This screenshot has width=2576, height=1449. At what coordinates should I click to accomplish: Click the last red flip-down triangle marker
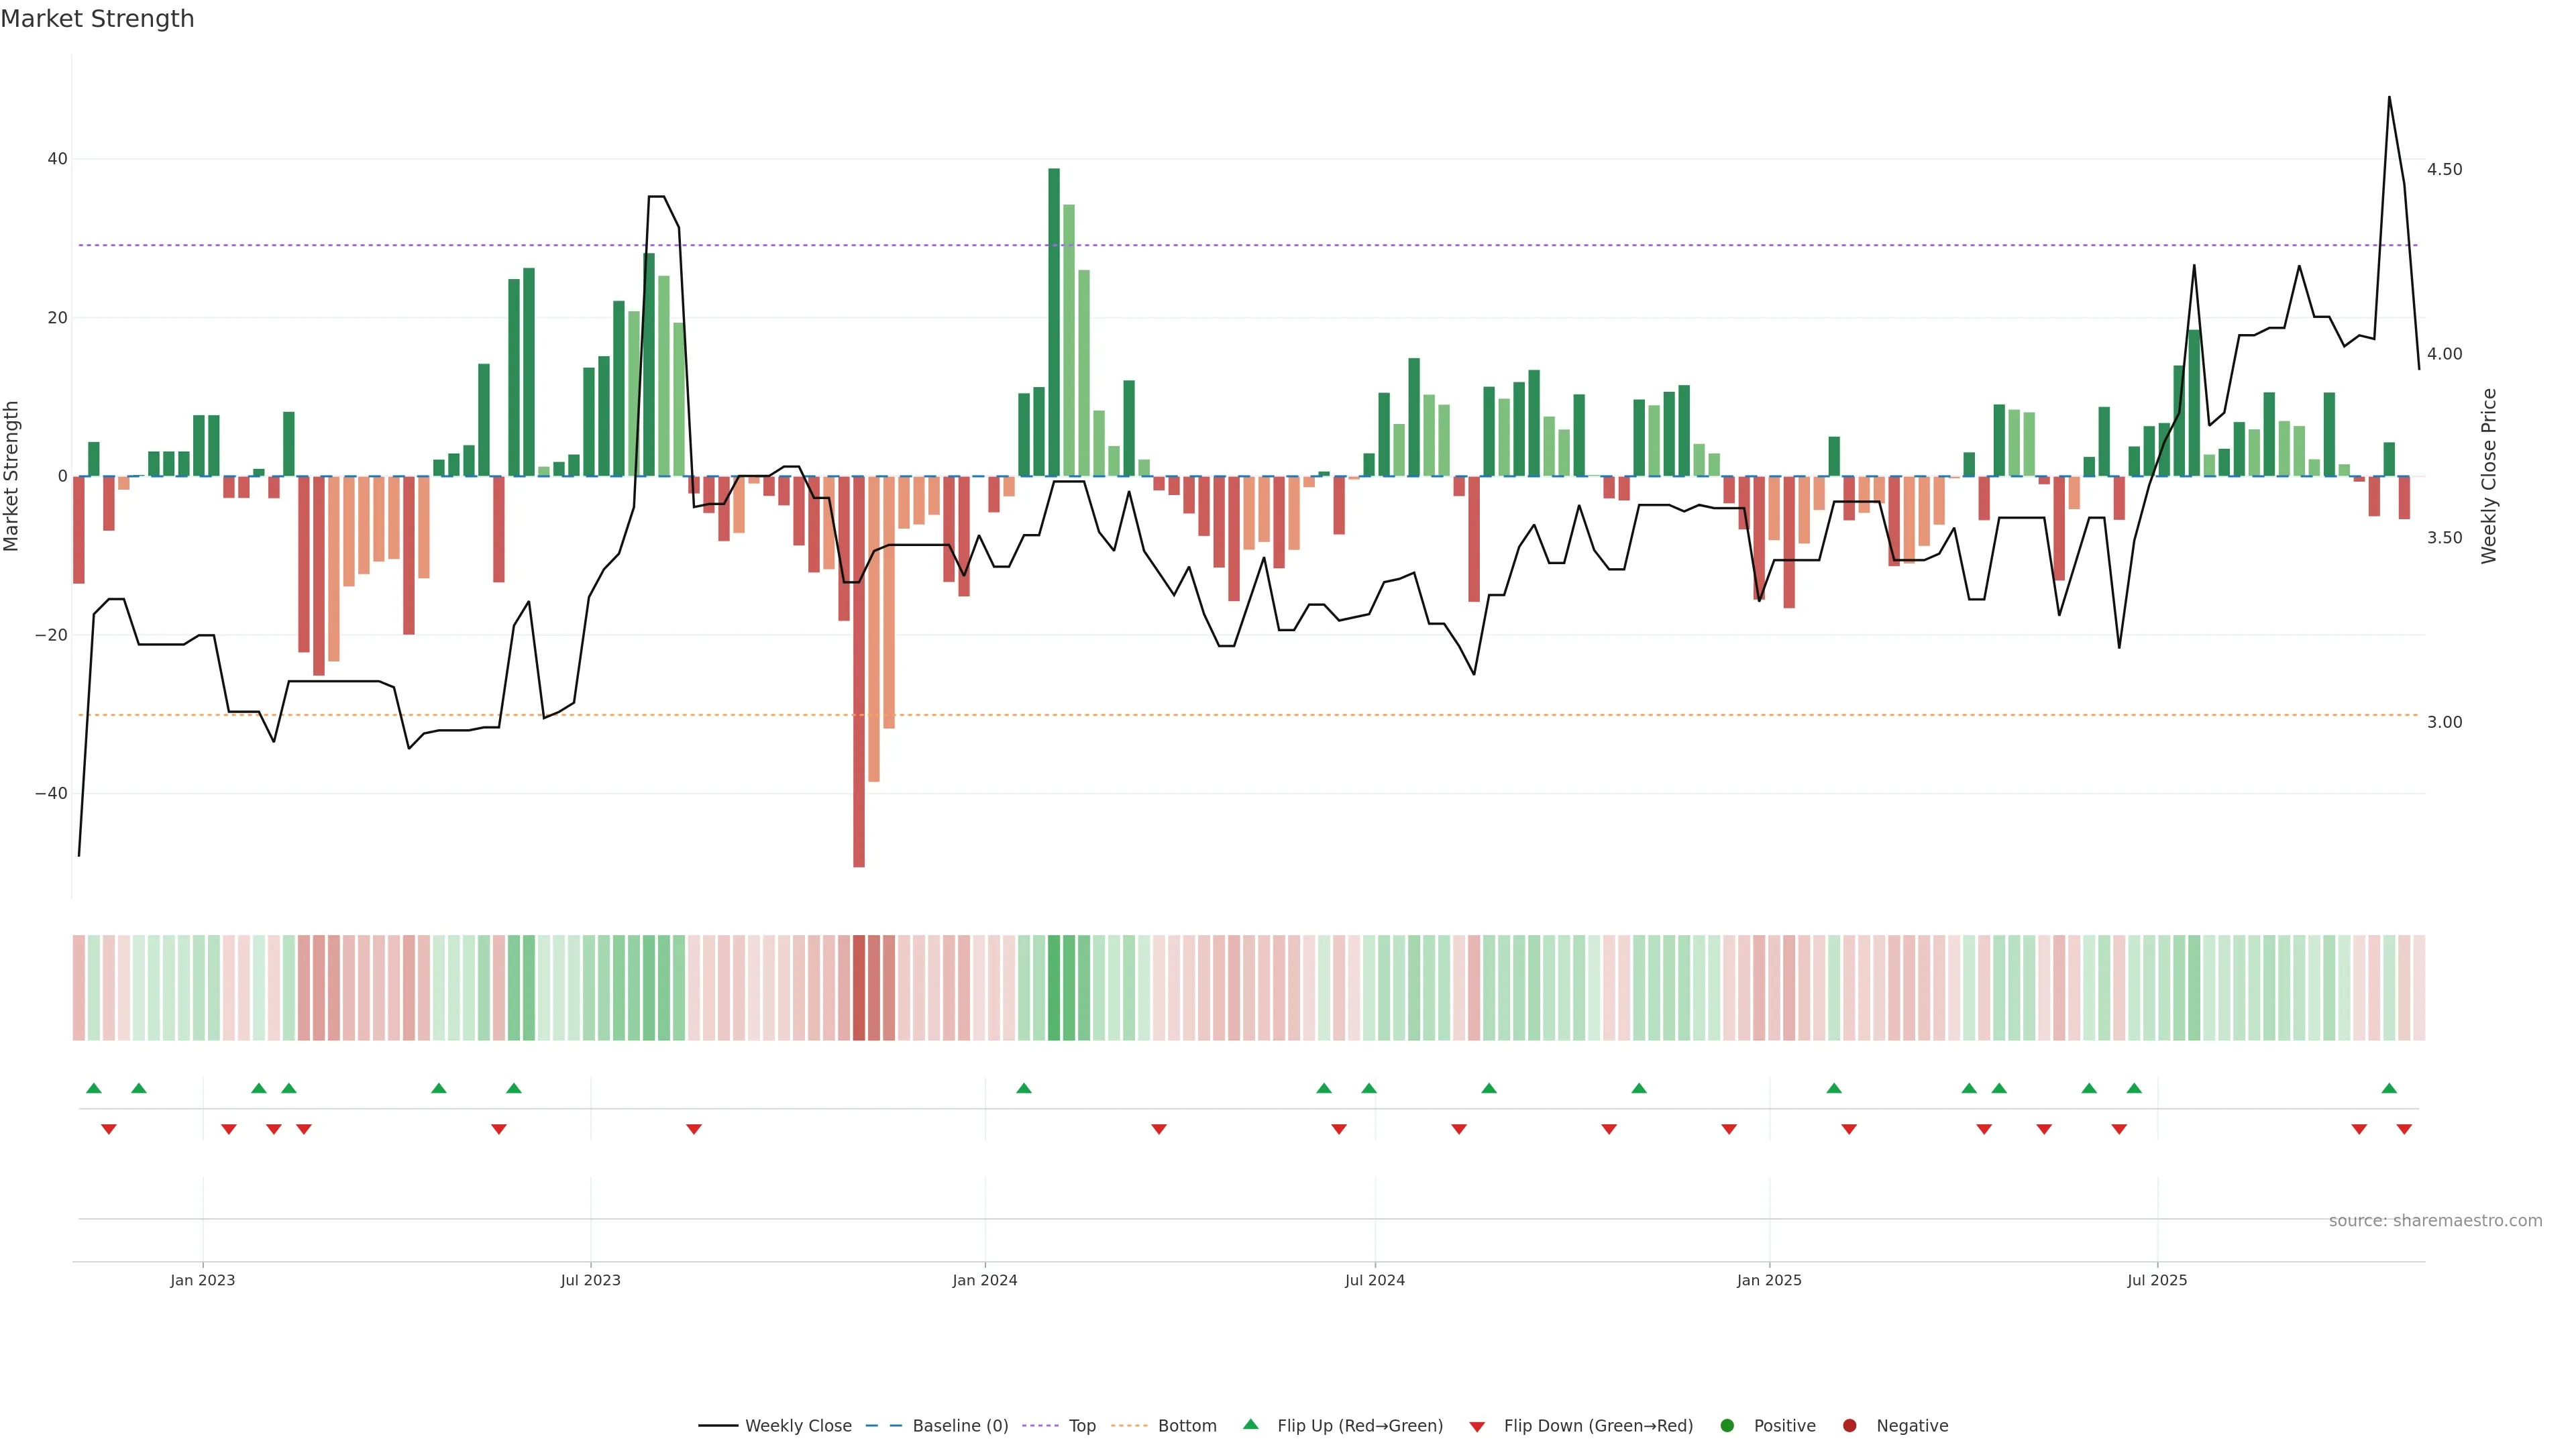click(x=2404, y=1129)
